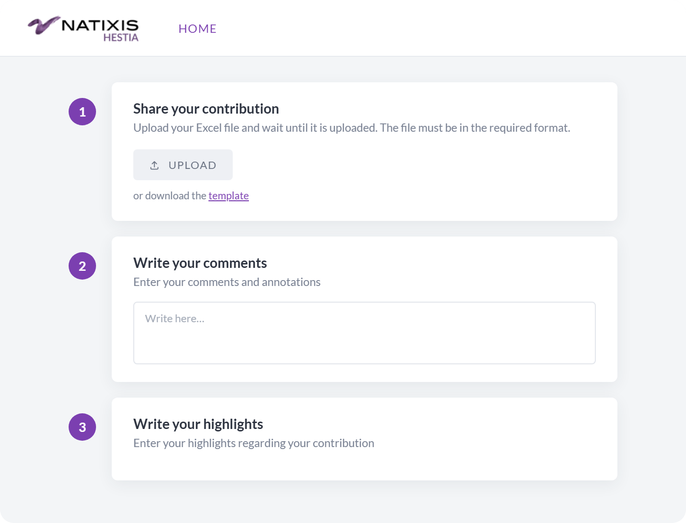
Task: Open the HOME navigation link
Action: pos(197,29)
